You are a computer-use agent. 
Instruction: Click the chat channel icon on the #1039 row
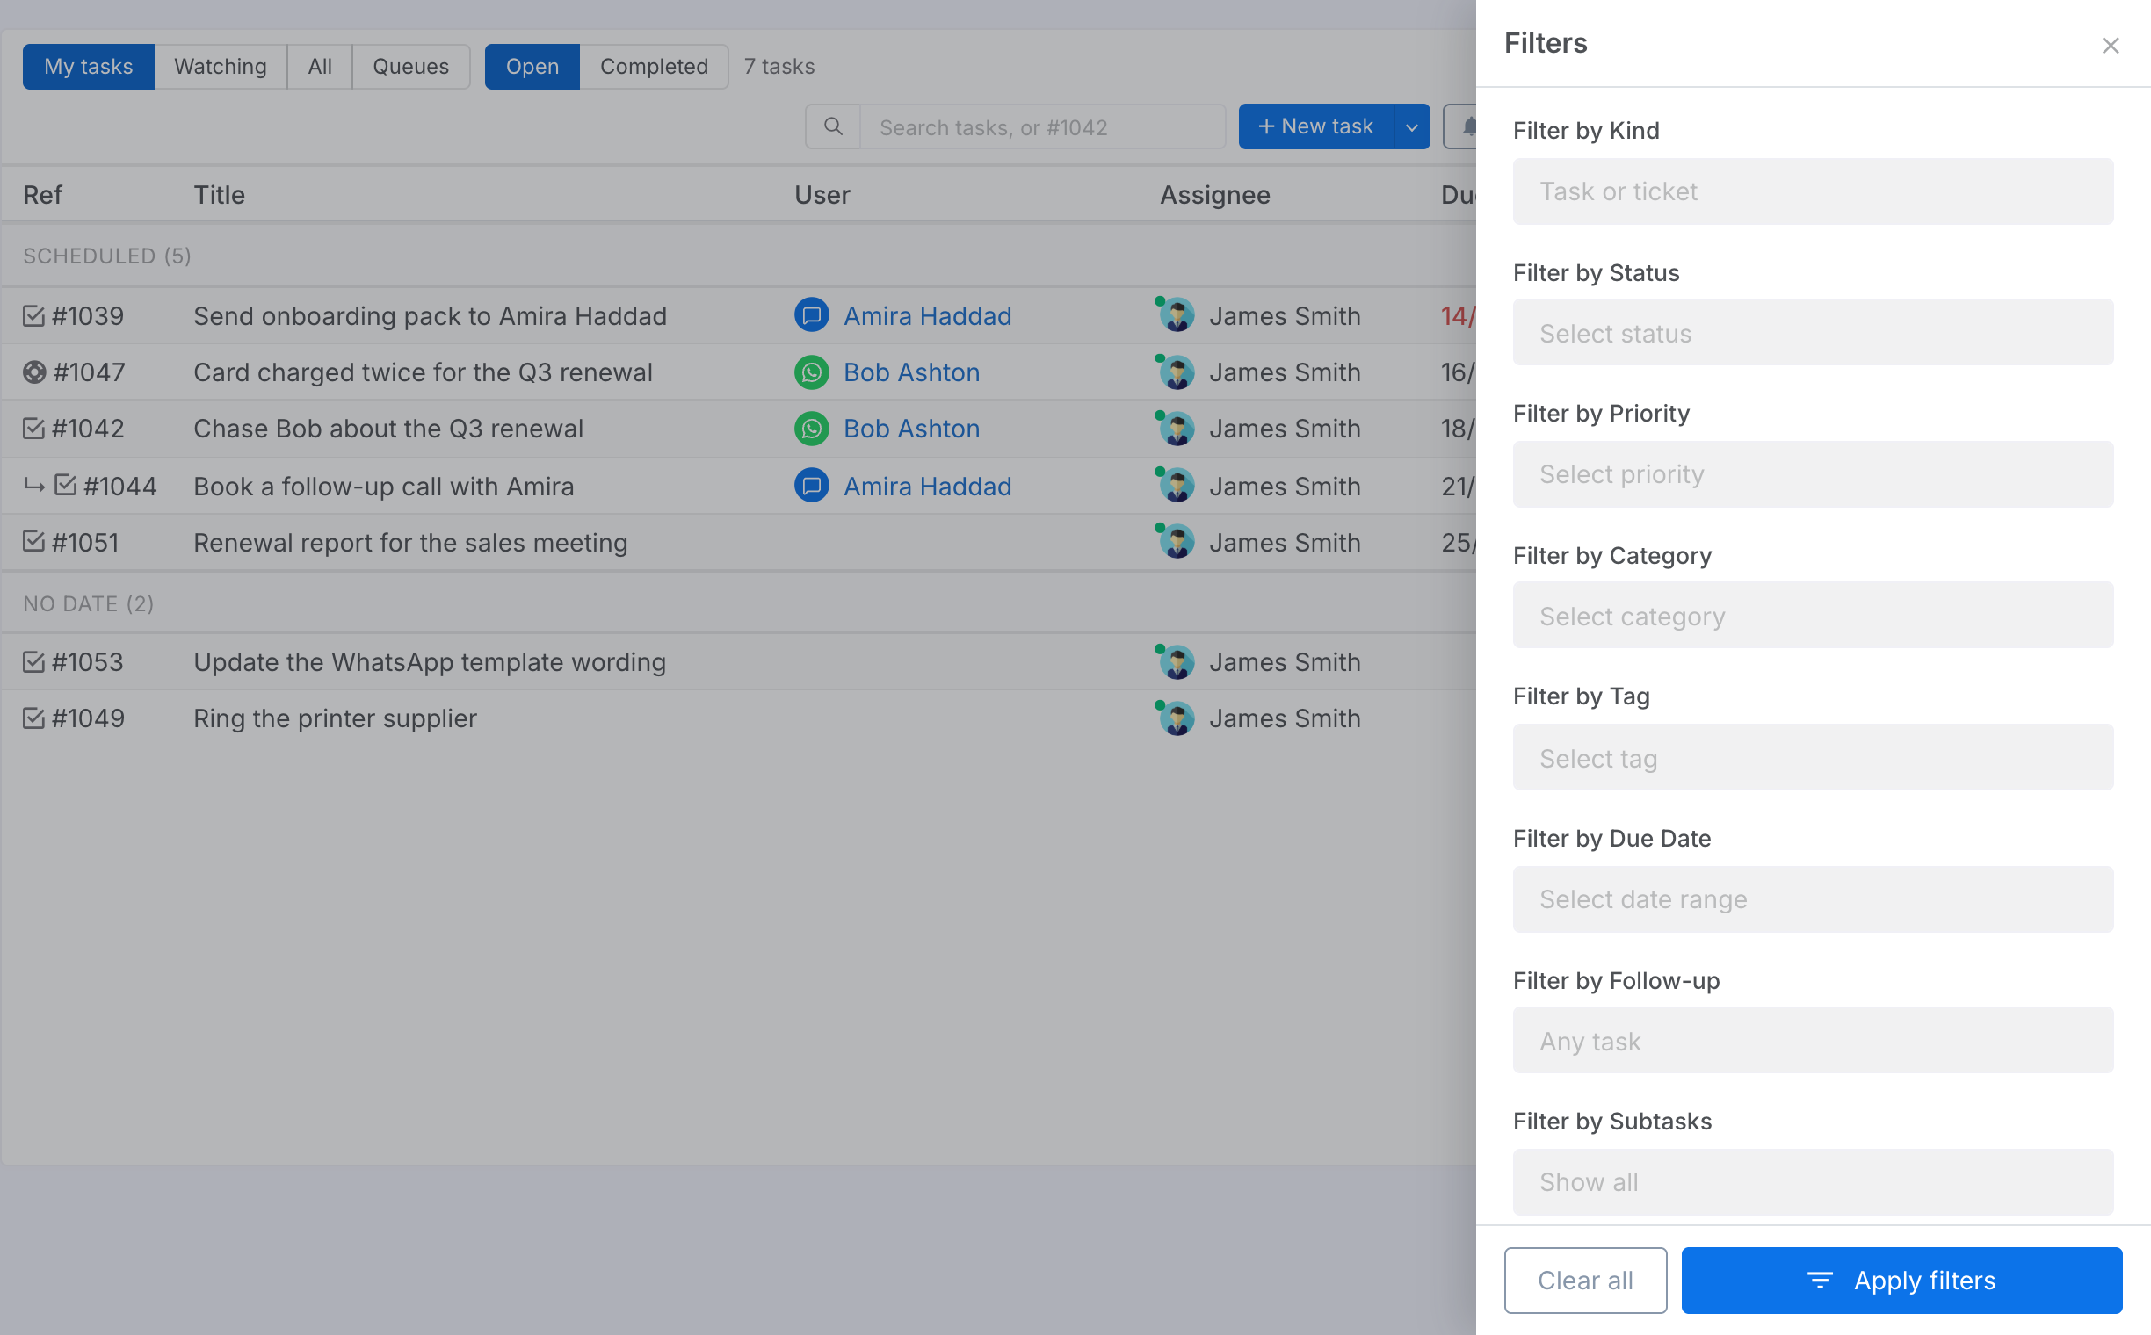[811, 315]
